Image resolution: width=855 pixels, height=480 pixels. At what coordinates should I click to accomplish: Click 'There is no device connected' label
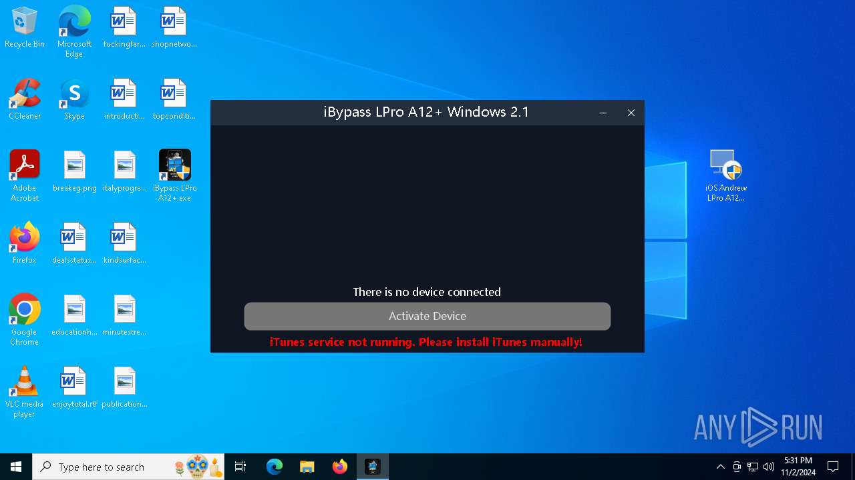pos(427,292)
